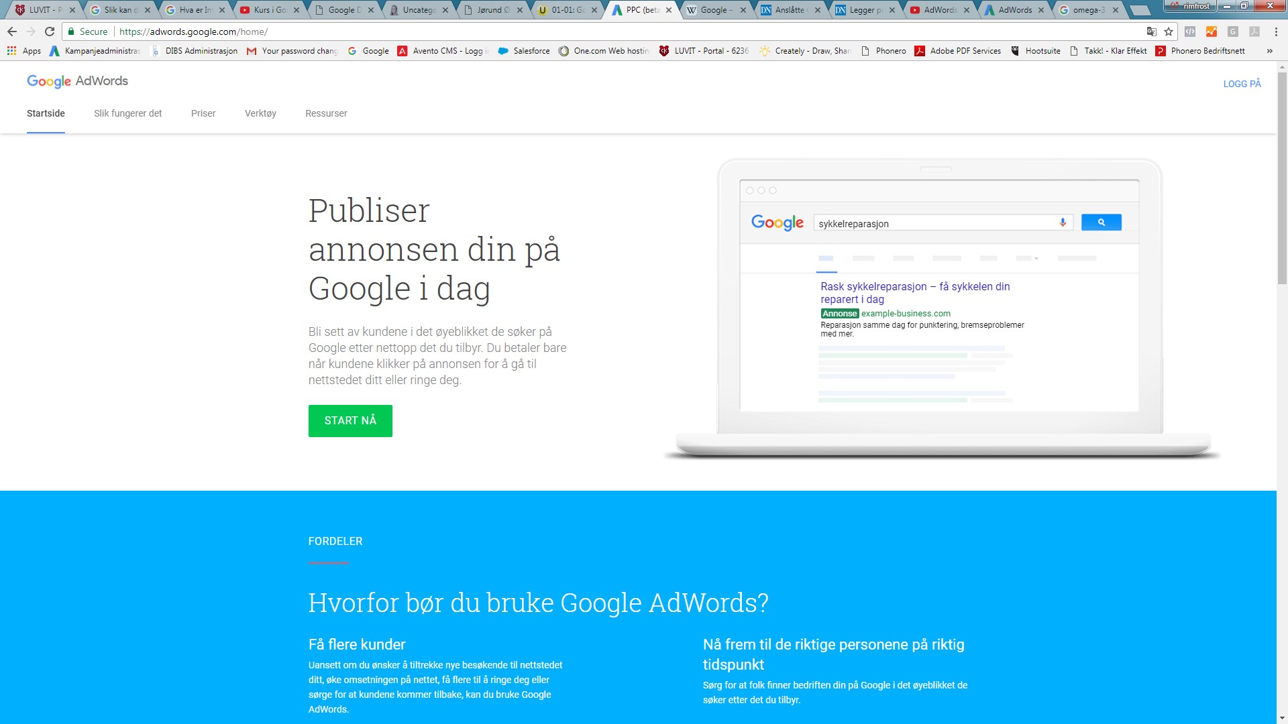The image size is (1288, 724).
Task: Switch to the Legger browser tab
Action: 865,10
